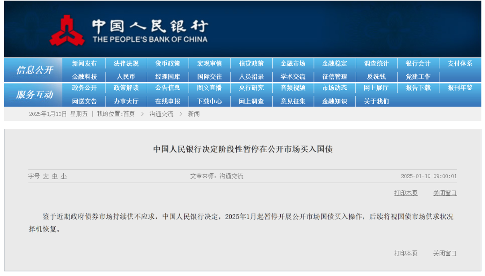Image resolution: width=485 pixels, height=276 pixels.
Task: Open 金融市场 section
Action: click(x=293, y=63)
